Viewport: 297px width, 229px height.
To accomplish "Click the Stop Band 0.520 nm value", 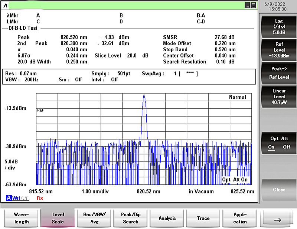I will pos(225,49).
